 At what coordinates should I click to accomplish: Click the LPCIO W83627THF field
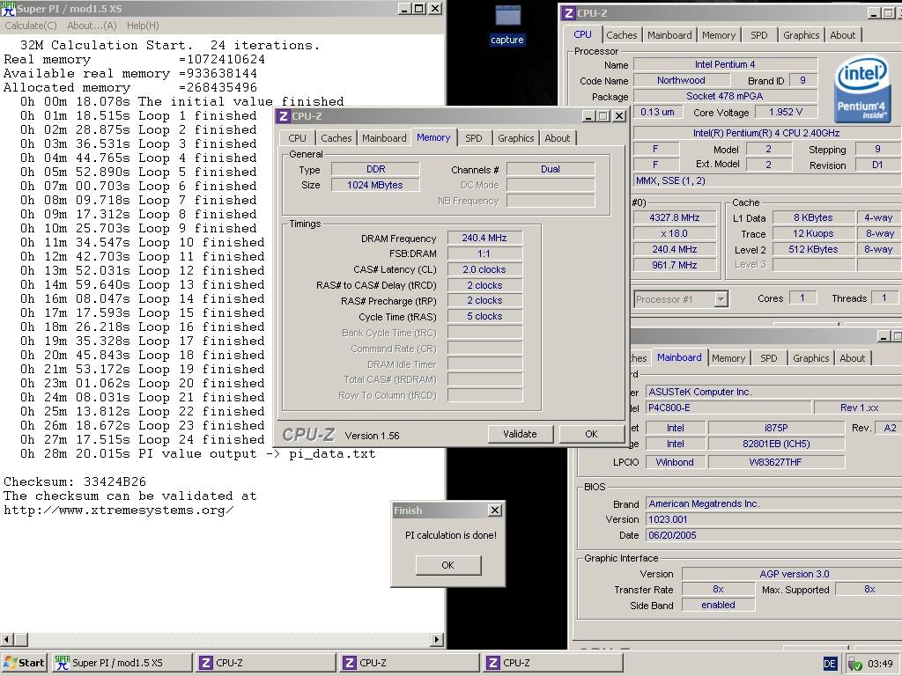pyautogui.click(x=776, y=462)
